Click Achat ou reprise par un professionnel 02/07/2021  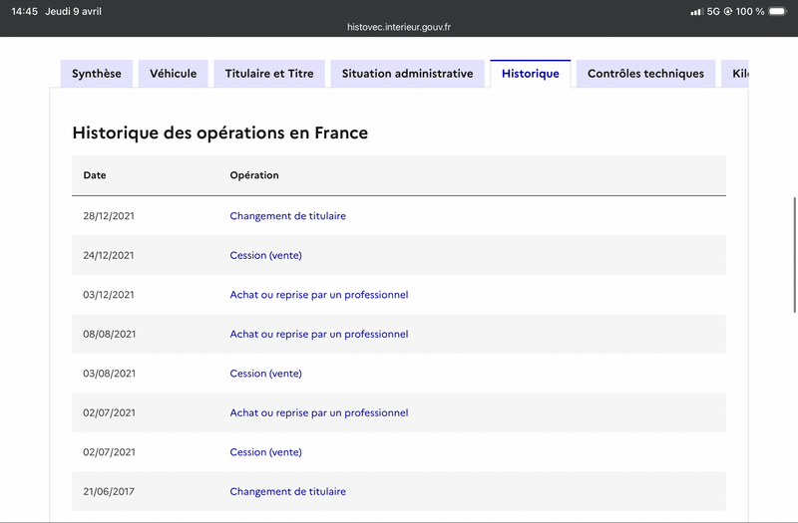(x=319, y=412)
